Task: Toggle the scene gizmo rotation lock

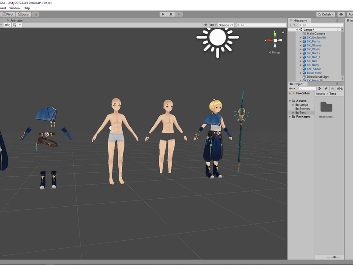Action: point(283,32)
